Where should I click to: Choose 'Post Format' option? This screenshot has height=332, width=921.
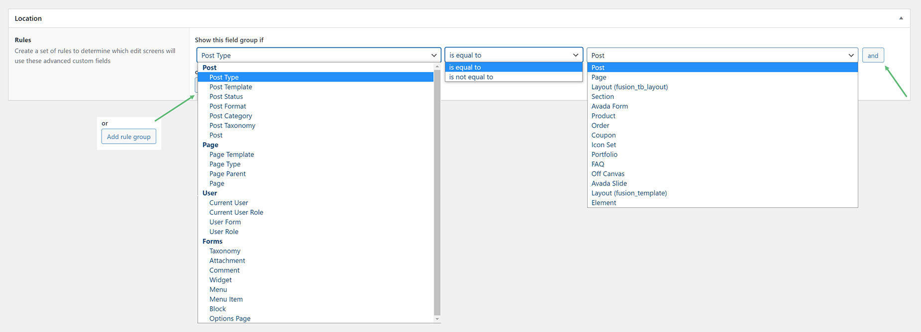(316, 106)
